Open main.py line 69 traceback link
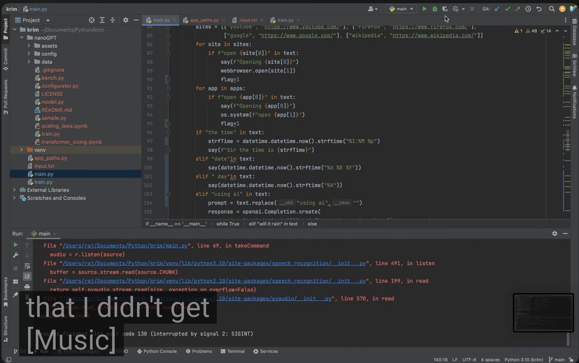Viewport: 579px width, 363px height. 125,245
